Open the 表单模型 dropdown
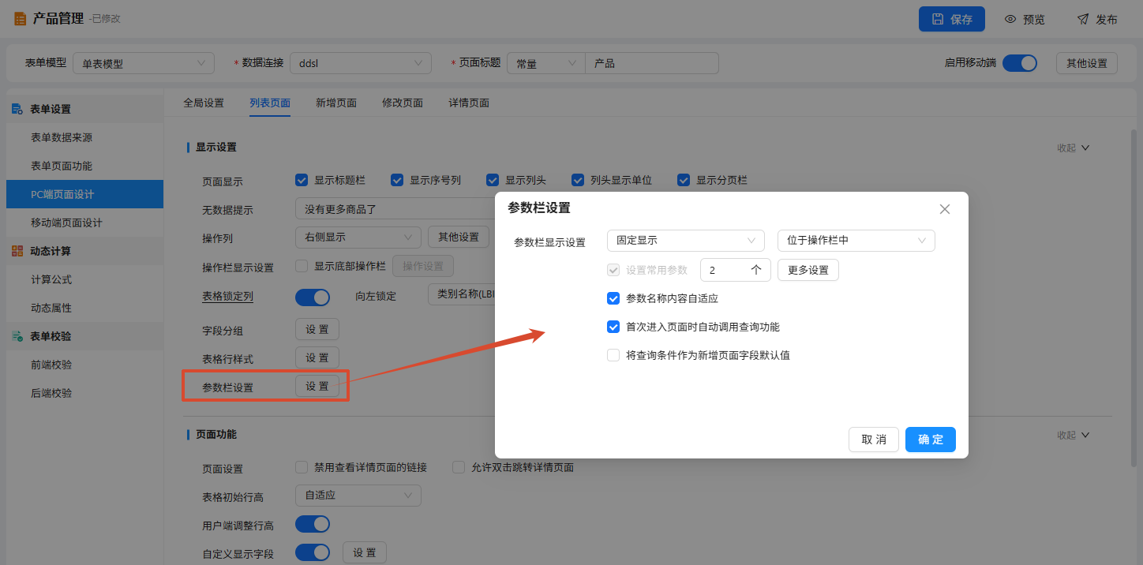1143x565 pixels. coord(144,63)
